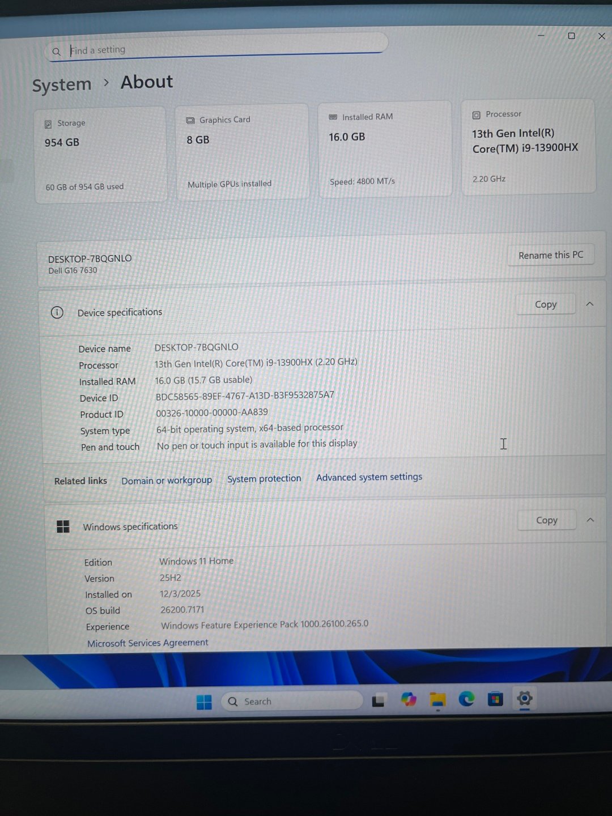Open File Explorer from the taskbar
Viewport: 612px width, 816px height.
437,700
